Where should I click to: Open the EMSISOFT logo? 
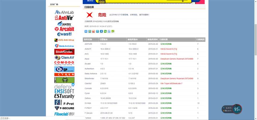point(64,91)
